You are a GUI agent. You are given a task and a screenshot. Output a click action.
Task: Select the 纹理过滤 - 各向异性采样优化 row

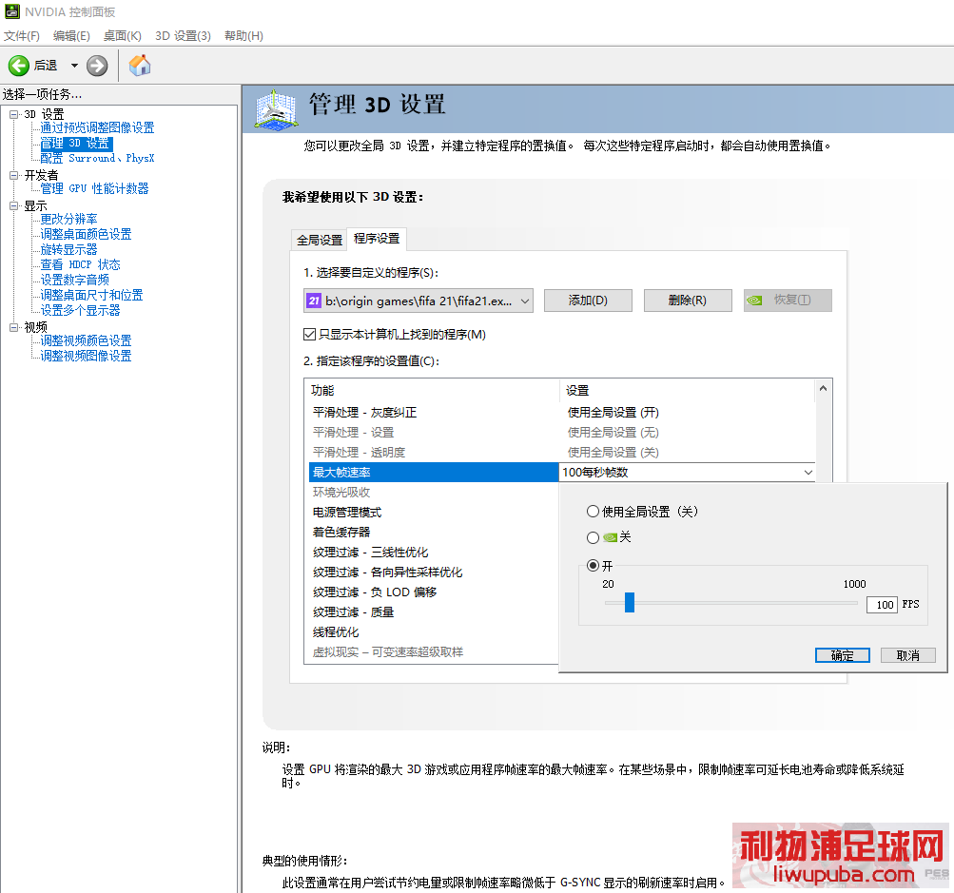434,573
